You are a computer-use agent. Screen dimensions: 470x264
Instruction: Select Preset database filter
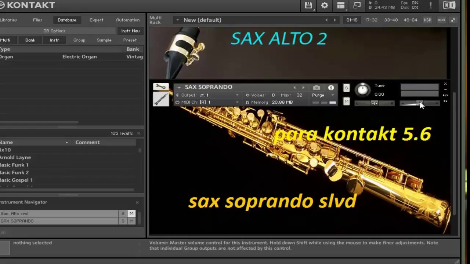130,40
